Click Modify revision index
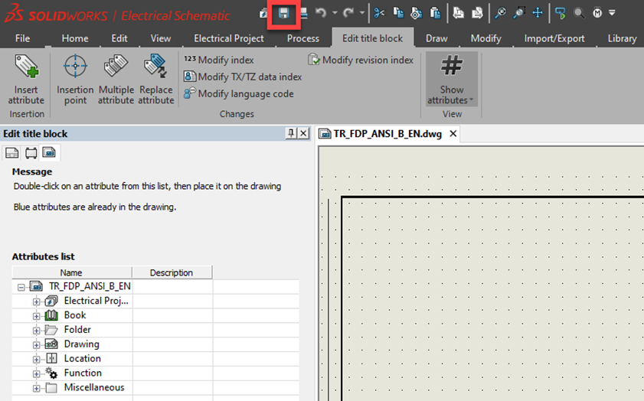Viewport: 644px width, 401px height. [361, 60]
